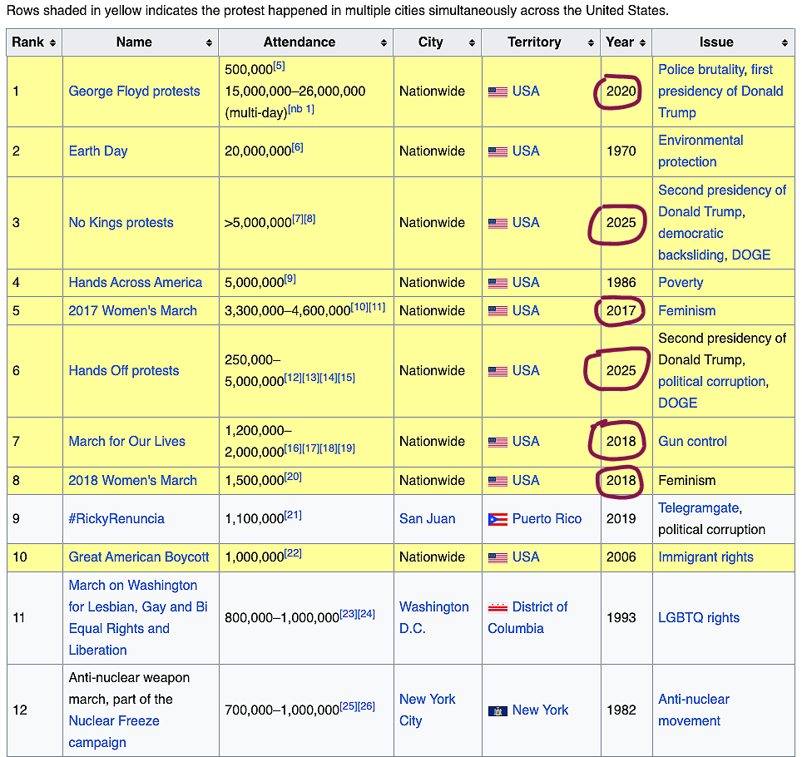Click USA flag in March for Our Lives row
The height and width of the screenshot is (757, 802).
click(x=498, y=442)
